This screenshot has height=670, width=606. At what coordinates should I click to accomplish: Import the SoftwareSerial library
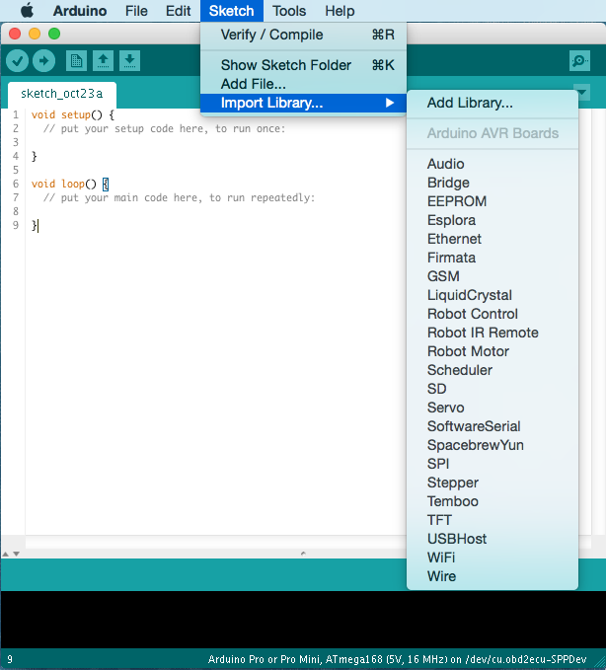coord(492,426)
